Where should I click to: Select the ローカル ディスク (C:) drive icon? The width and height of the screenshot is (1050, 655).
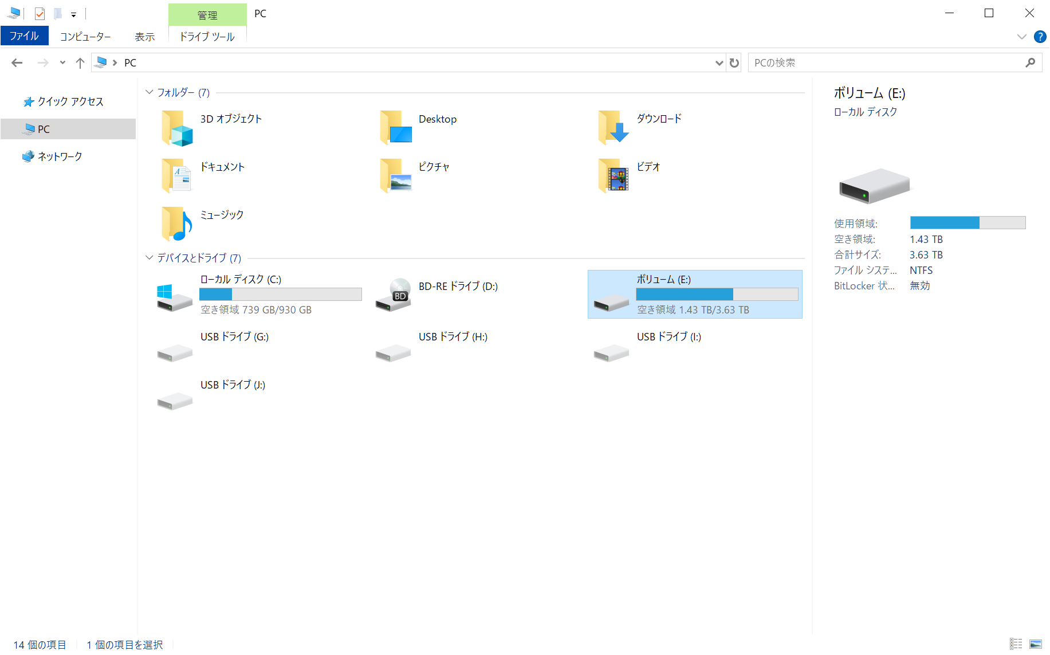(175, 297)
